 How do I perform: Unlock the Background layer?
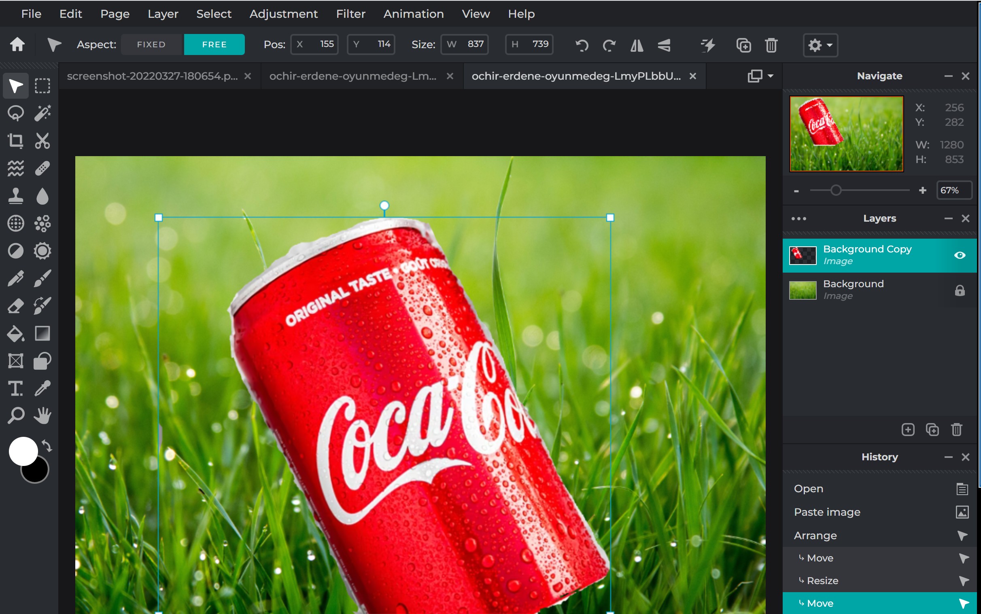[960, 290]
